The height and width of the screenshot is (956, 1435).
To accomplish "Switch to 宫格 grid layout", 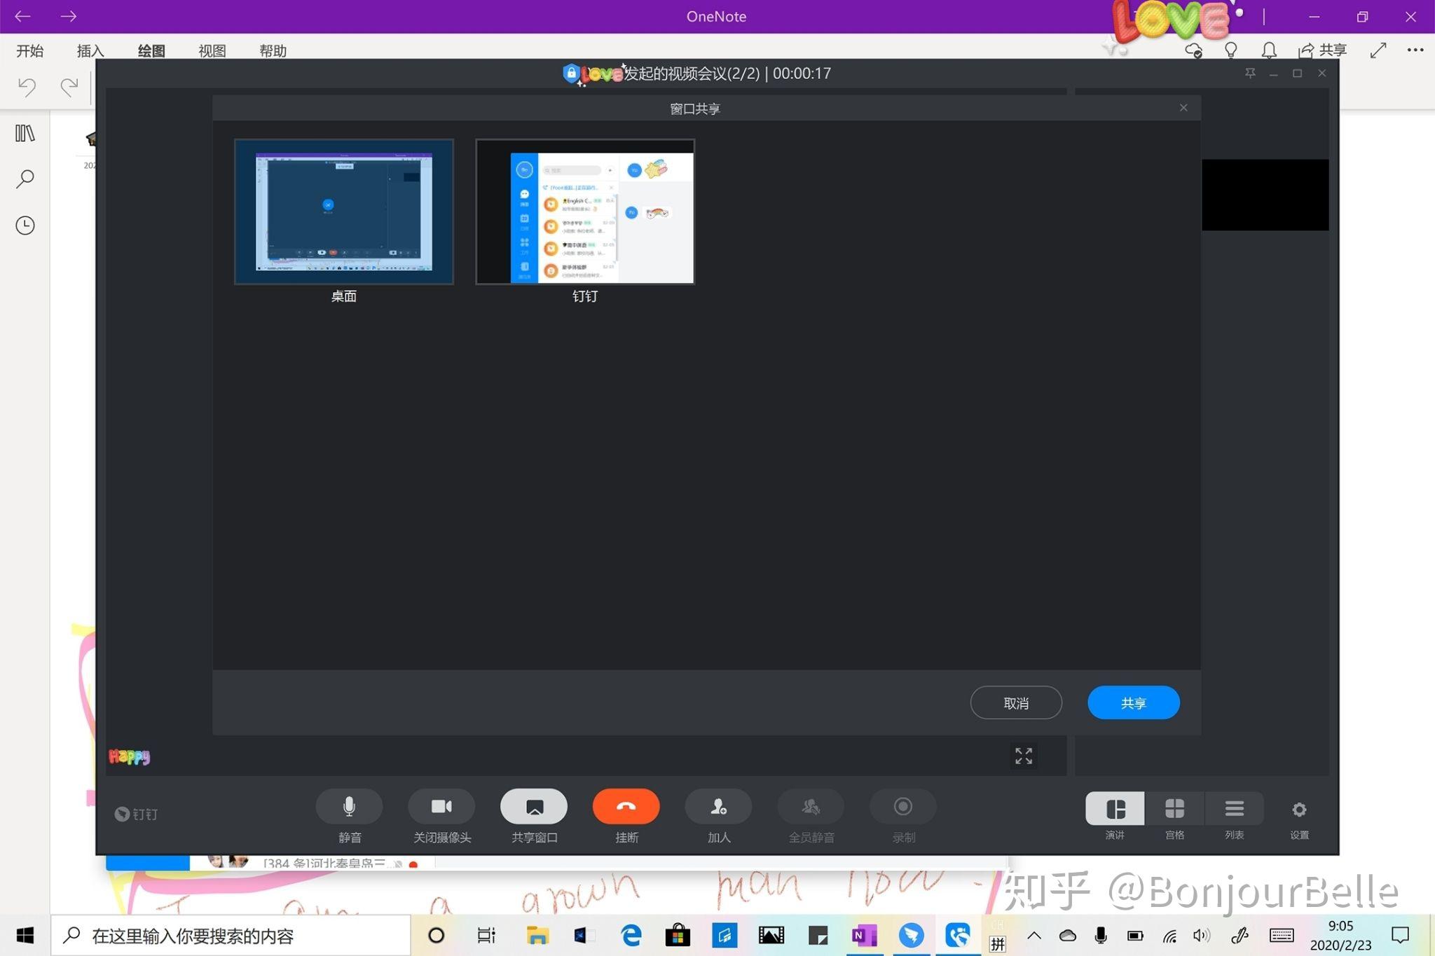I will point(1174,810).
